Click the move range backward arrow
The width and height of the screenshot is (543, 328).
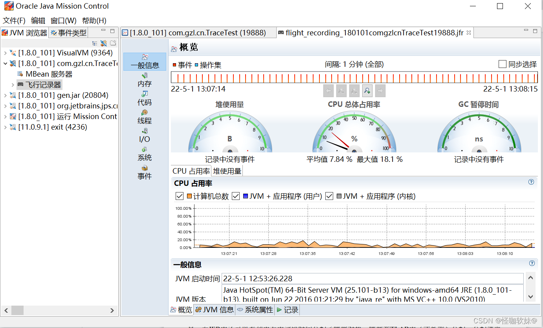328,91
